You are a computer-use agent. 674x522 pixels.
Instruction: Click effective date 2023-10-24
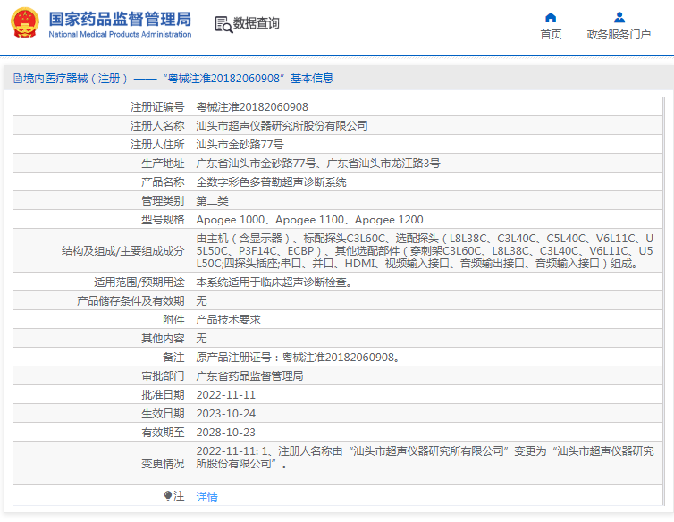click(x=225, y=414)
